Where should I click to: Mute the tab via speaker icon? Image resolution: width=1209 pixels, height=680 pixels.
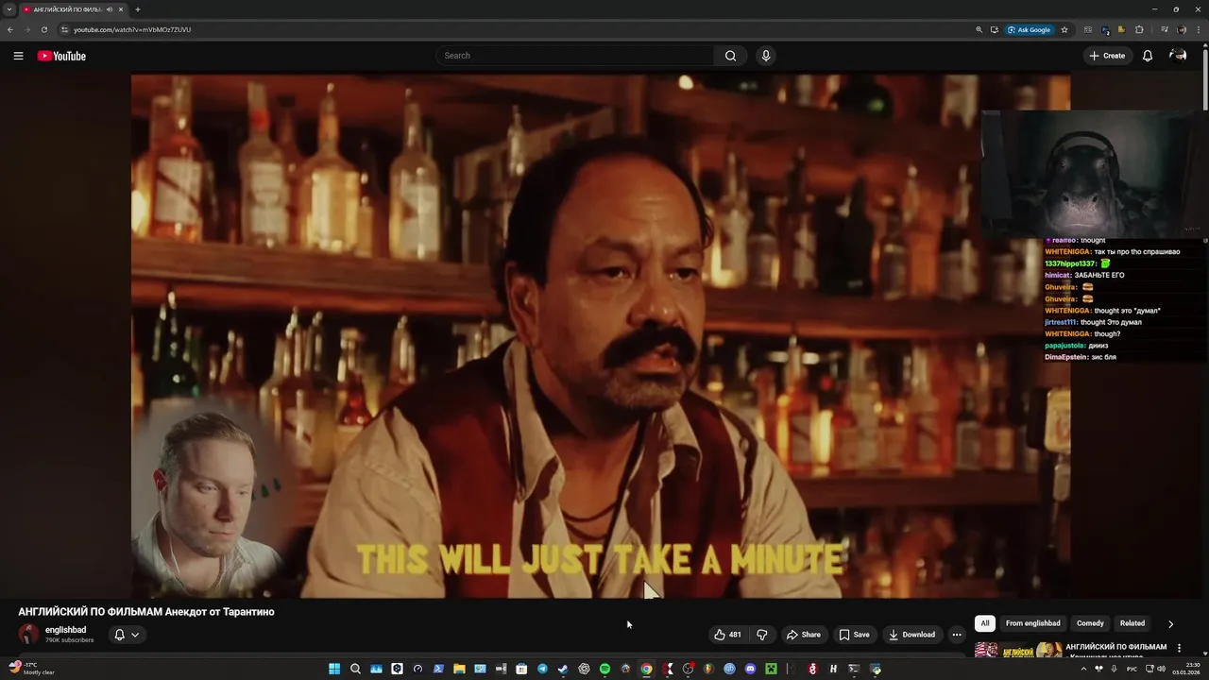click(110, 9)
